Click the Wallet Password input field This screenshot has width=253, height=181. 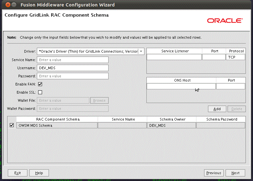tap(73, 109)
